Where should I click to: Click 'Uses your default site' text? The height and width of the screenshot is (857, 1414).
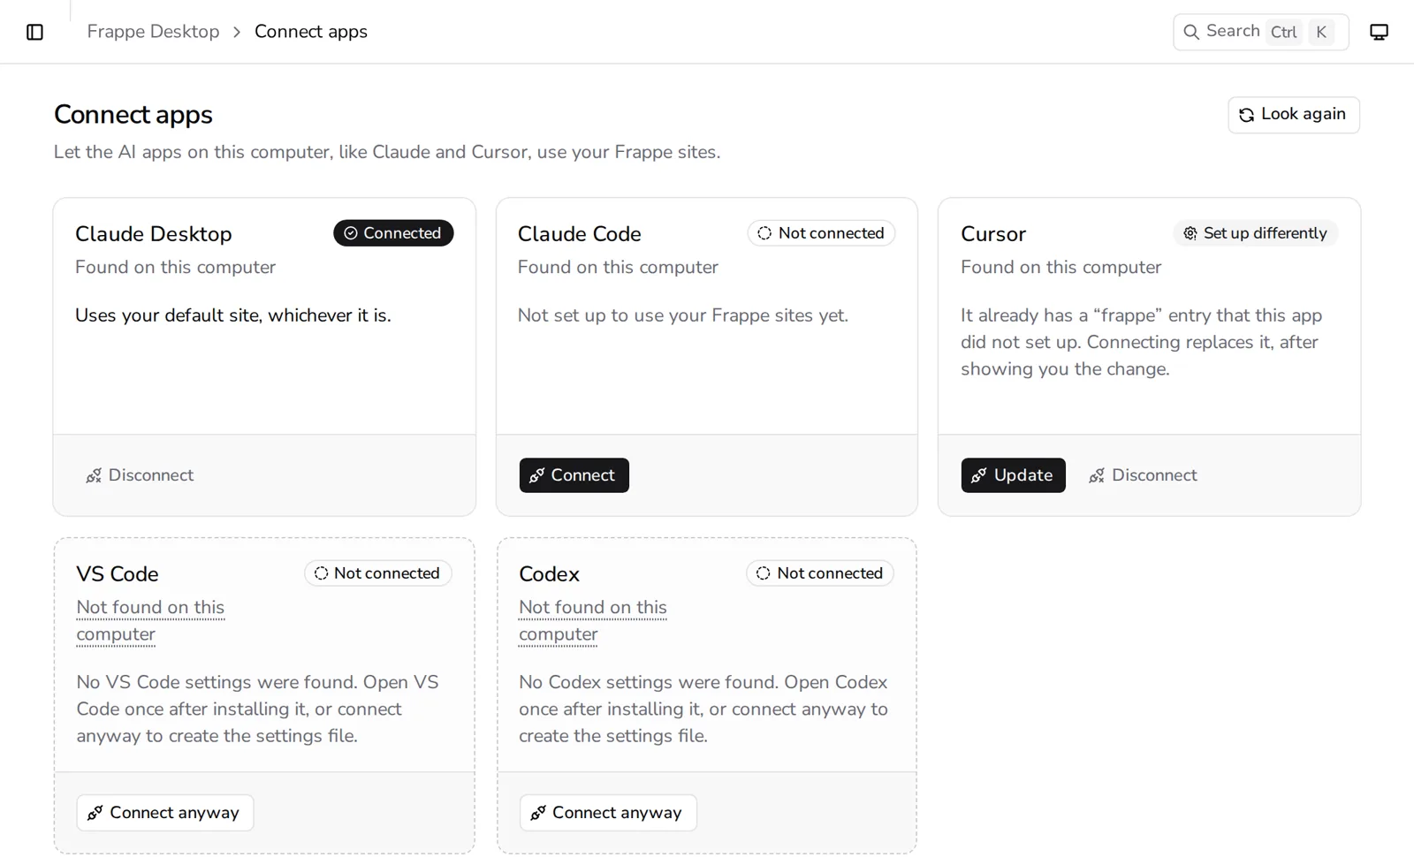(233, 315)
